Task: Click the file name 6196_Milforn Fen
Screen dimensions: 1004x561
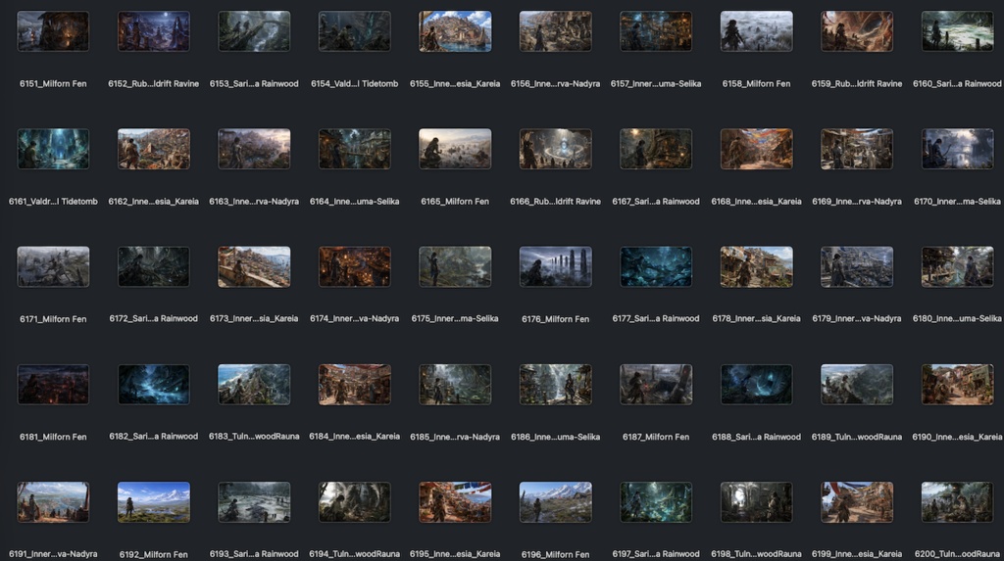Action: [555, 554]
